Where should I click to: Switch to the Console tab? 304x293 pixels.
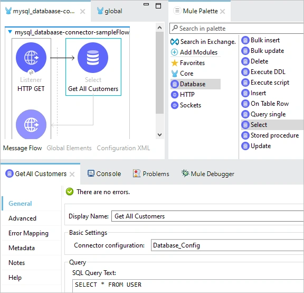point(104,173)
